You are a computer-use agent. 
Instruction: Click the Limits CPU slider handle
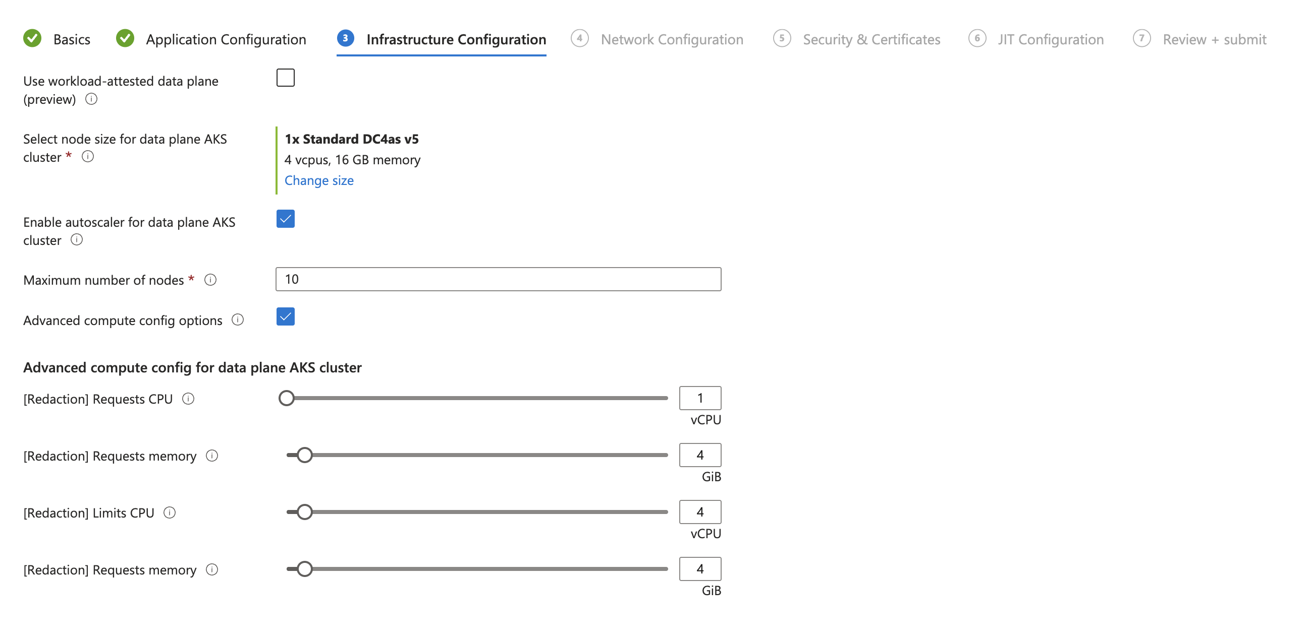[304, 512]
